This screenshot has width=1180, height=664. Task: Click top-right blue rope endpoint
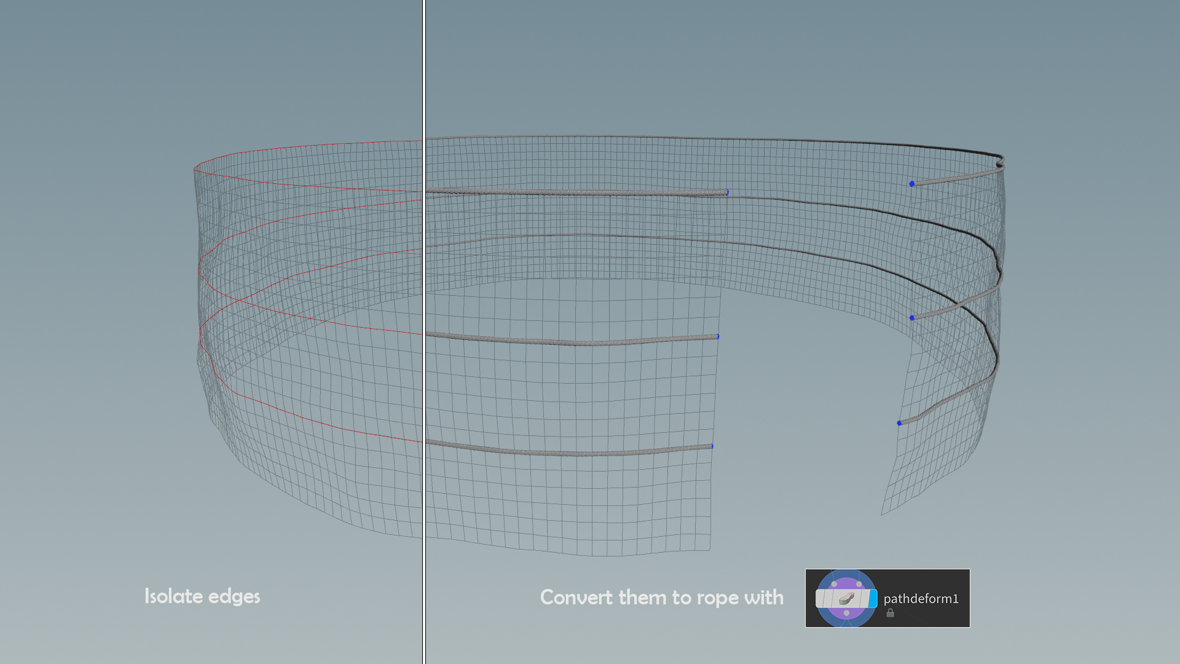click(912, 184)
